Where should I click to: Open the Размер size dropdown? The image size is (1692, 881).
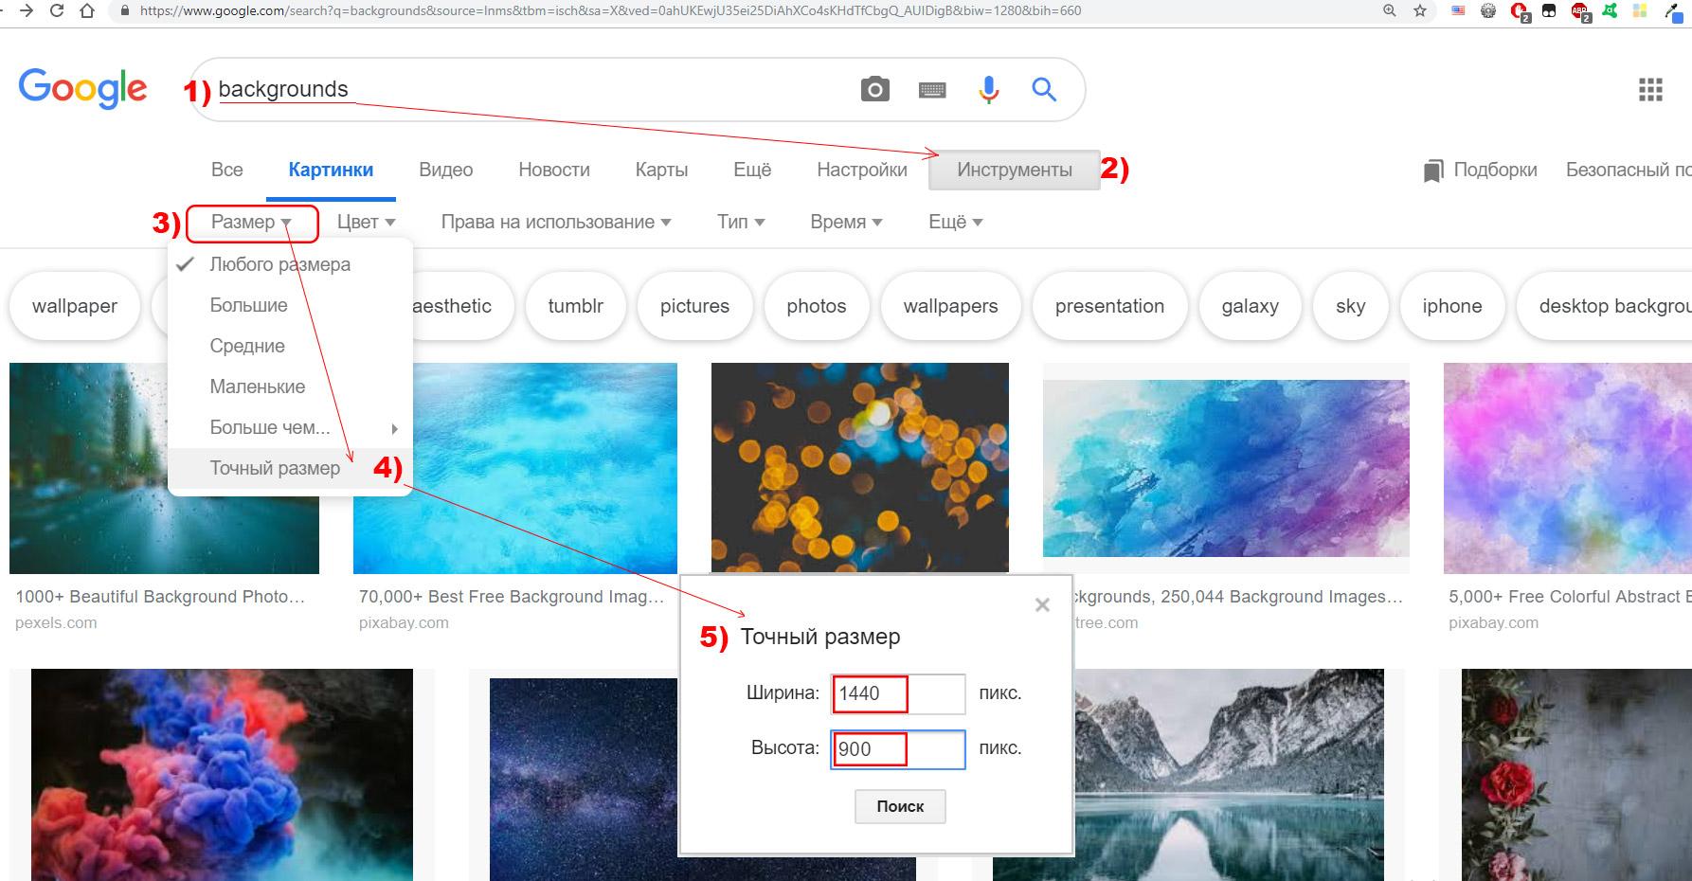coord(251,223)
